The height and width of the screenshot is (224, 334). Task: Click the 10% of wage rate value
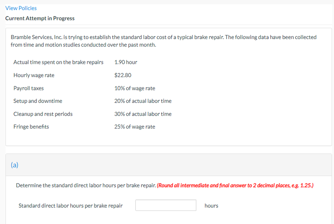[x=135, y=88]
